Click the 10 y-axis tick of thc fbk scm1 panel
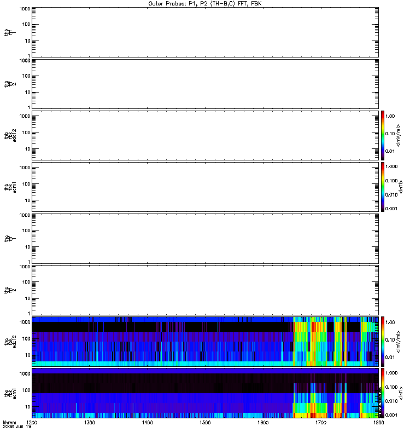The width and height of the screenshot is (410, 438). click(x=28, y=407)
